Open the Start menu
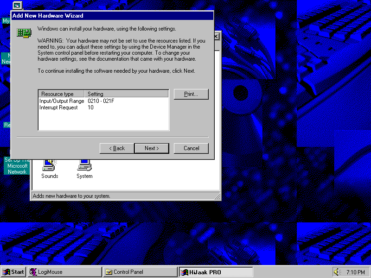This screenshot has height=278, width=371. [x=13, y=272]
